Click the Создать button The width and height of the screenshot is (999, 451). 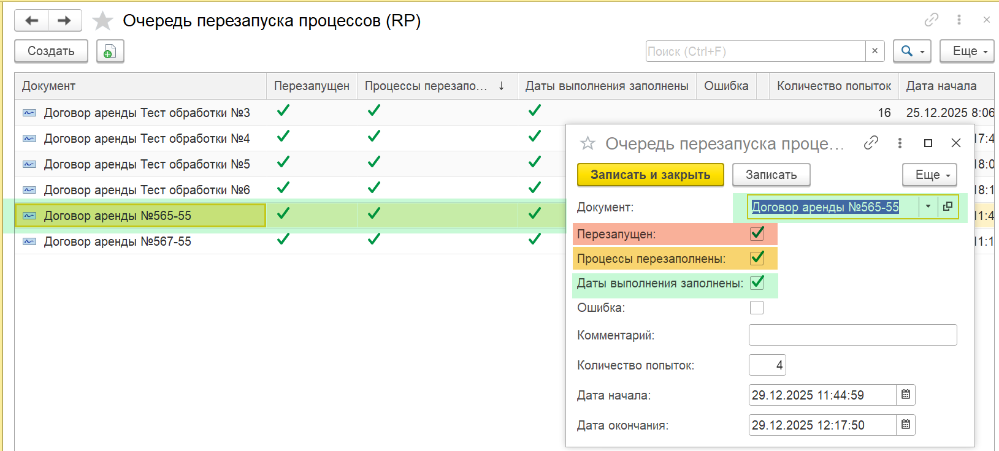pyautogui.click(x=51, y=51)
